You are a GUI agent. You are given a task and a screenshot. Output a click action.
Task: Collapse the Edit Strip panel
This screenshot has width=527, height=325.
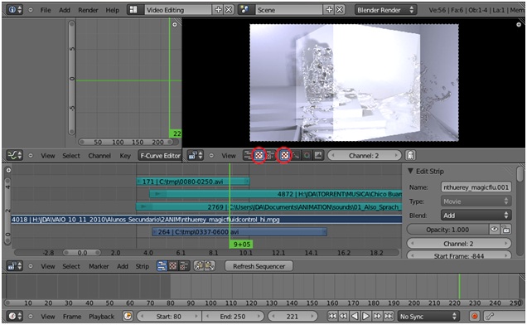pos(410,171)
